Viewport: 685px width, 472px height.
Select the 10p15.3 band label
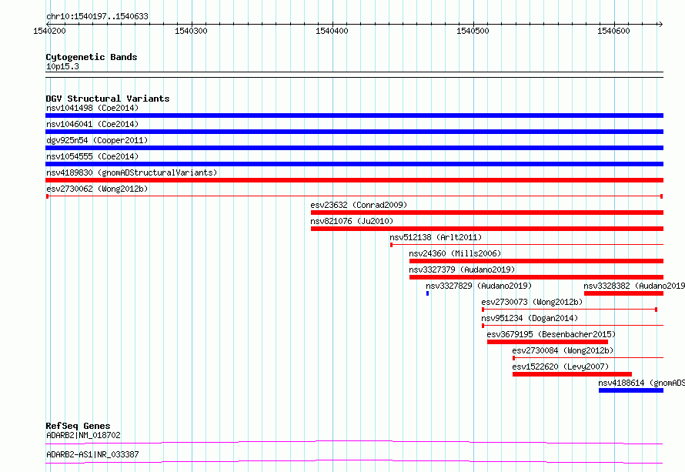tap(62, 66)
